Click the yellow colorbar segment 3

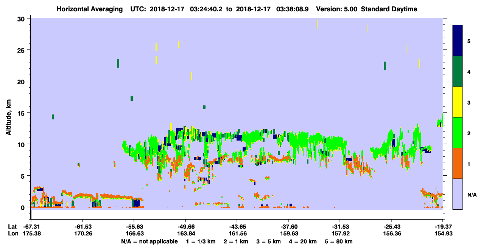coord(458,102)
